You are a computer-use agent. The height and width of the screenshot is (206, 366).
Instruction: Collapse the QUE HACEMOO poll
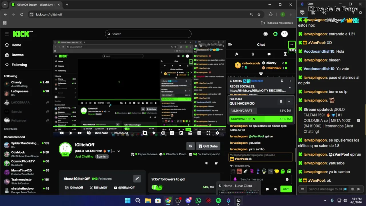point(289,101)
